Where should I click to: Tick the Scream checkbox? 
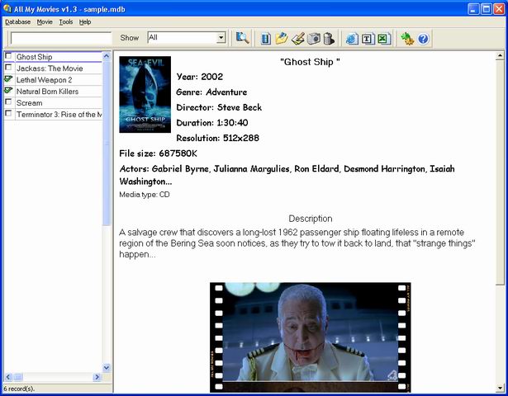point(8,102)
